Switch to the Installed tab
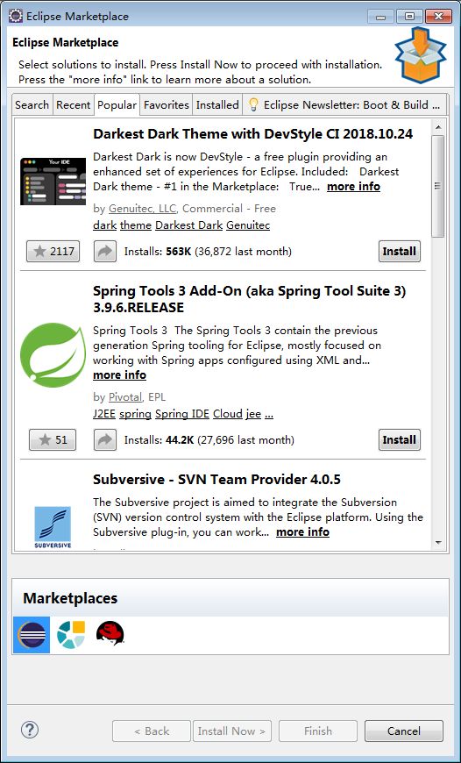Image resolution: width=461 pixels, height=763 pixels. [217, 104]
